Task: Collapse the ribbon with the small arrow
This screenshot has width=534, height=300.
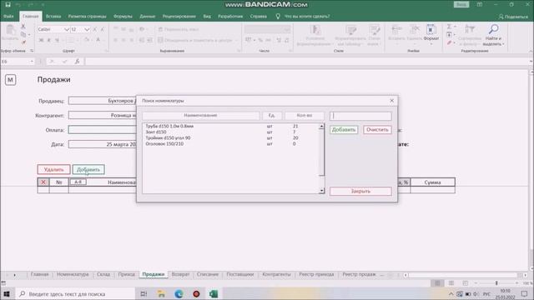Action: [531, 51]
